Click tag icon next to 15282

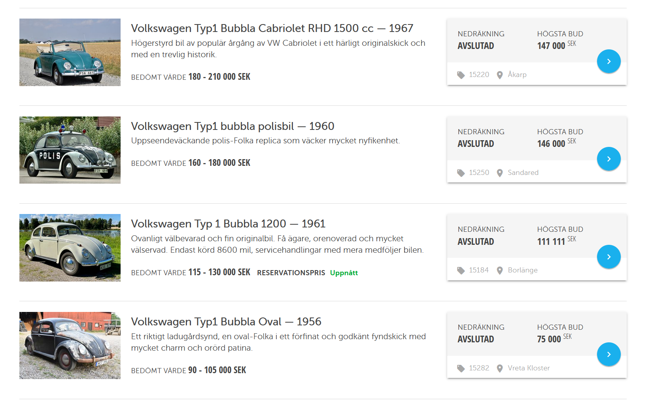(x=461, y=368)
